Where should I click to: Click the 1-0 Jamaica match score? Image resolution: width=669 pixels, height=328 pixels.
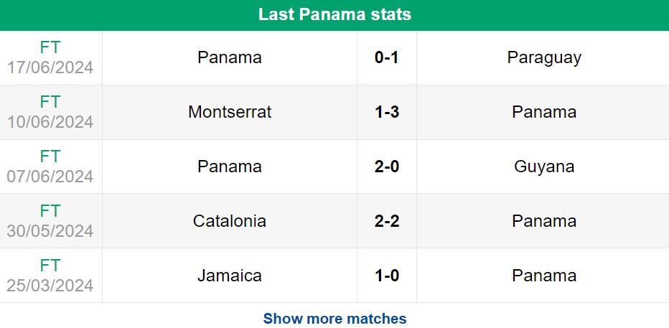tap(387, 276)
